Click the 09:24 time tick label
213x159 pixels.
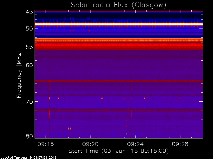[x=135, y=144]
